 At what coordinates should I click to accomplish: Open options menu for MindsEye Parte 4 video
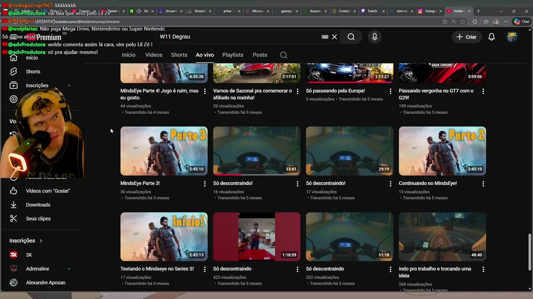tap(204, 91)
